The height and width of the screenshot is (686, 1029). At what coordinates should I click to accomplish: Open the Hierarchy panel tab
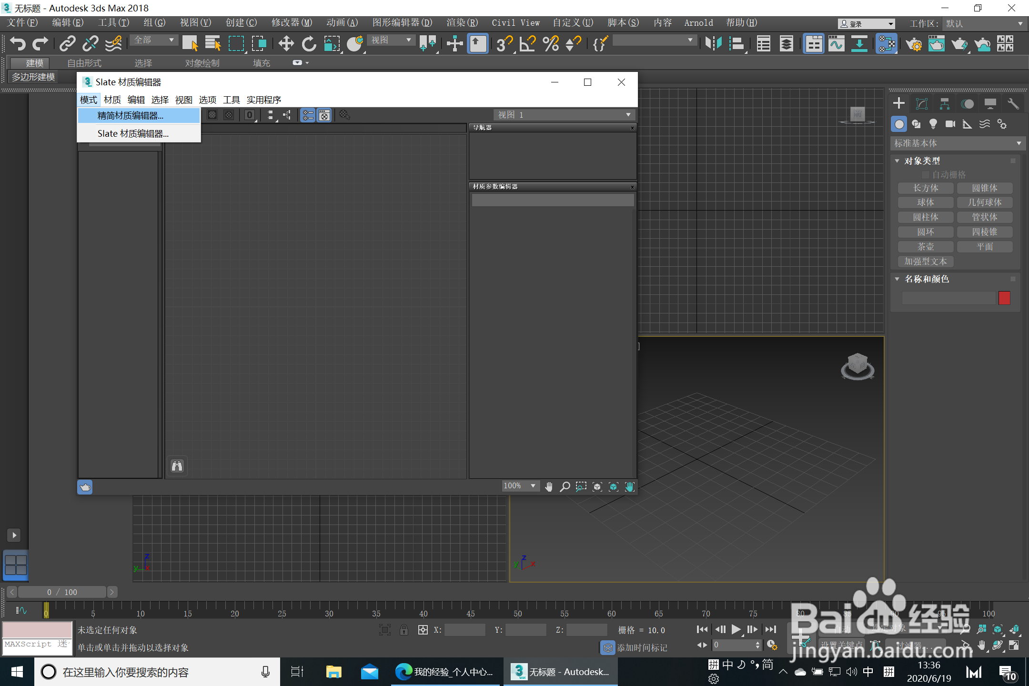(945, 103)
